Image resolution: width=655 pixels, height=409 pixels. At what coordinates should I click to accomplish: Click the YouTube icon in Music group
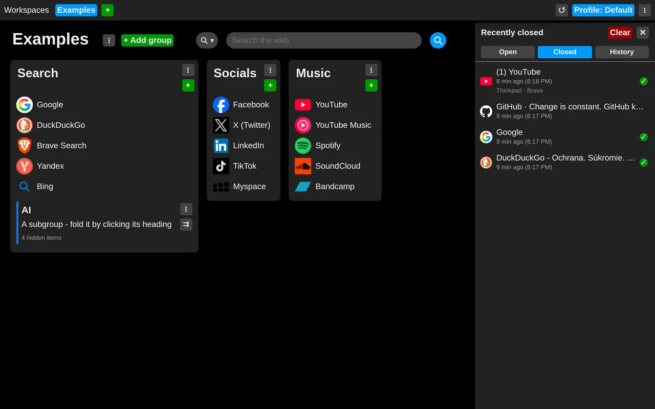[x=303, y=105]
